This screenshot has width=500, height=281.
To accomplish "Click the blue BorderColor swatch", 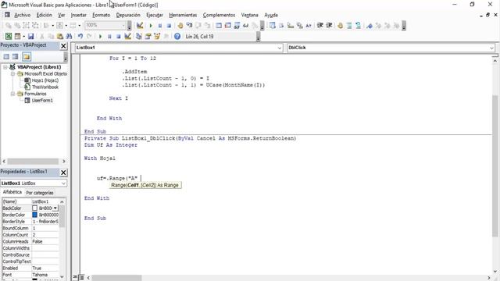I will [x=34, y=215].
